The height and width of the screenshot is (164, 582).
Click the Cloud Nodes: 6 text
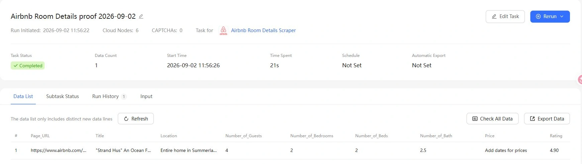[x=120, y=30]
